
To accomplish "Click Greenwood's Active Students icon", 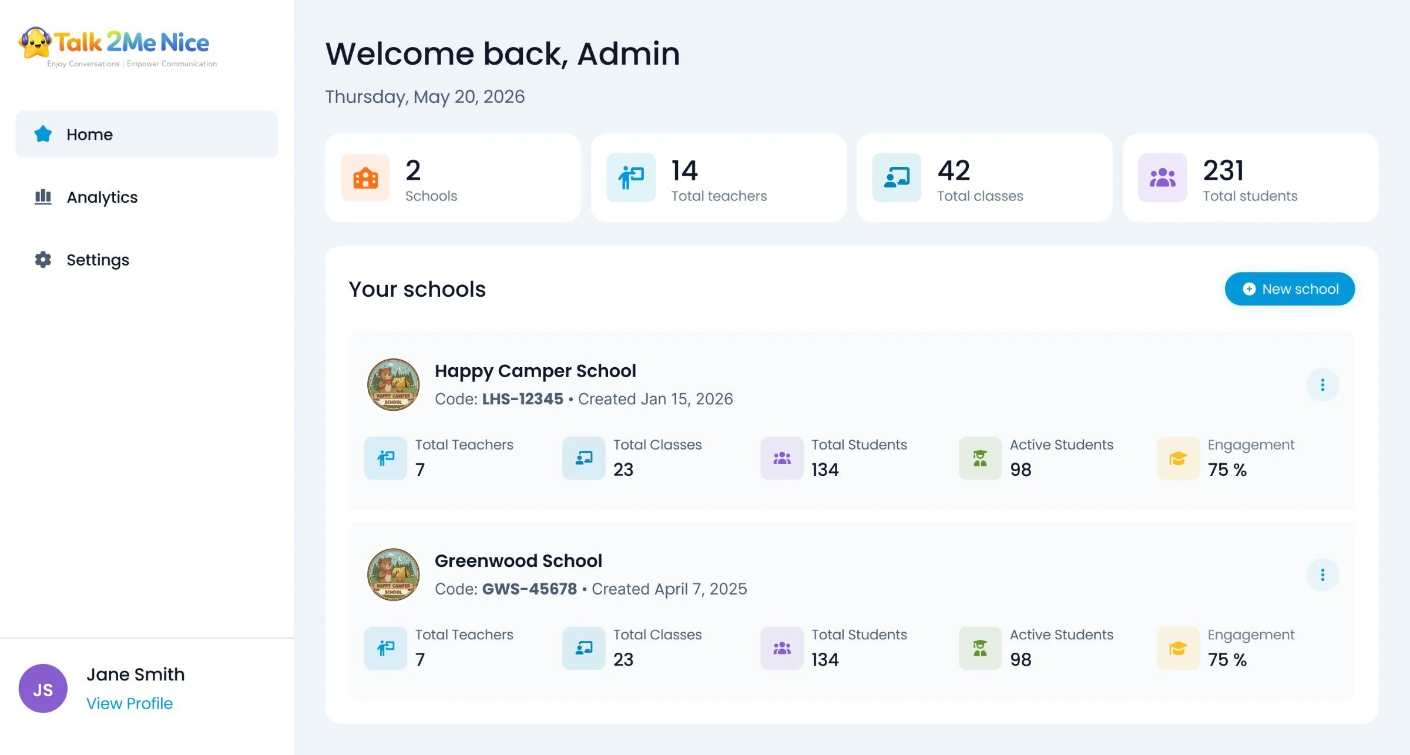I will (x=980, y=648).
